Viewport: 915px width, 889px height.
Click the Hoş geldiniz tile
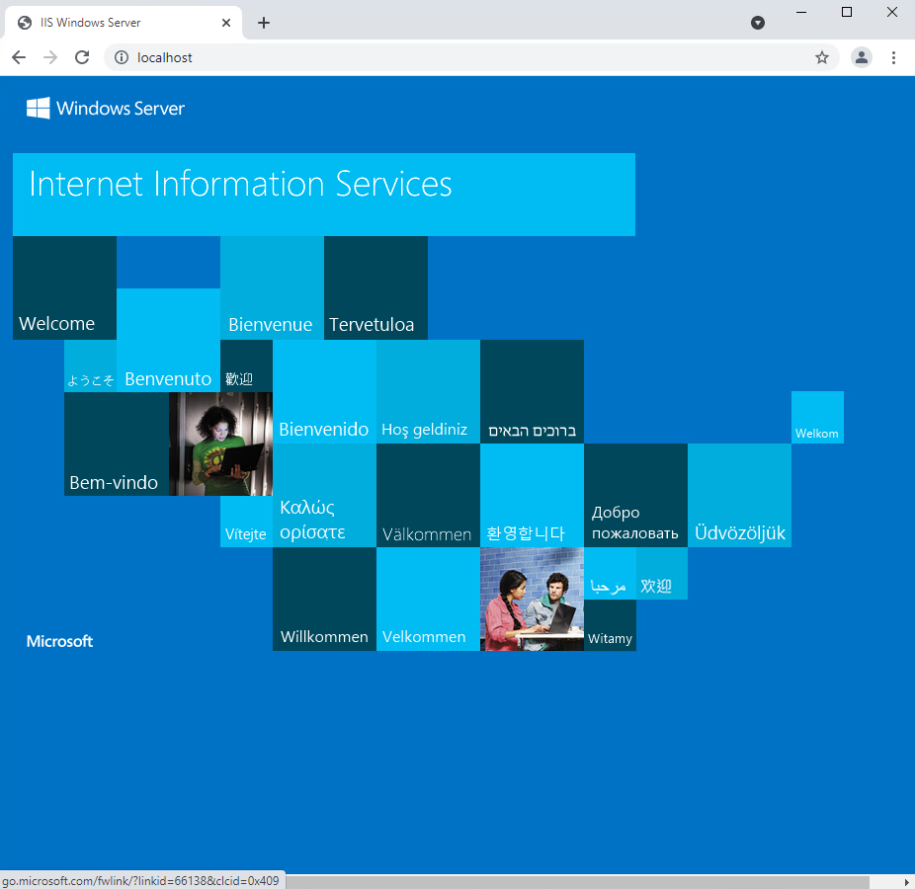pos(428,391)
